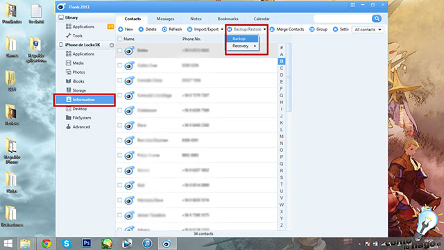Click the "34 contacts" status text
Image resolution: width=444 pixels, height=250 pixels.
point(203,233)
